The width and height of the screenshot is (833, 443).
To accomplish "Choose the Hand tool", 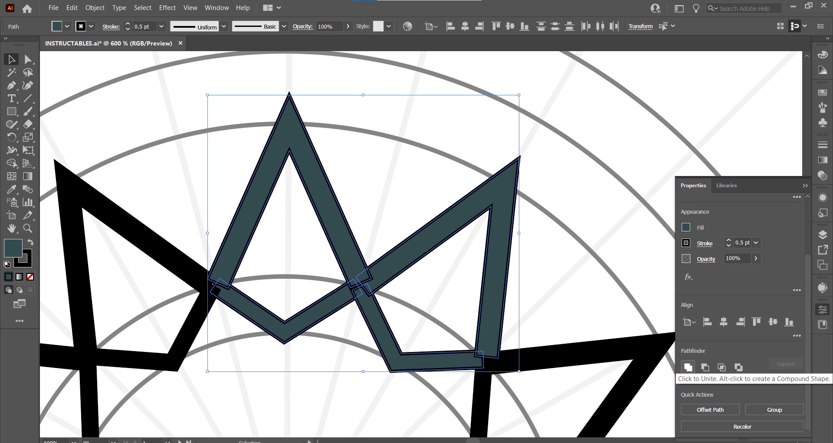I will [12, 228].
